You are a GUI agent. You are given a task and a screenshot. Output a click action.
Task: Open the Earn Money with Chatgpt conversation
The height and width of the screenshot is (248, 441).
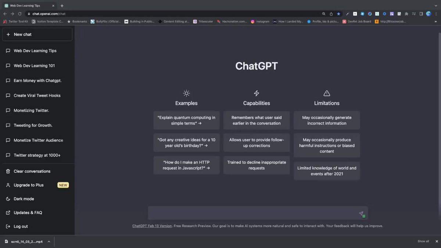coord(37,80)
